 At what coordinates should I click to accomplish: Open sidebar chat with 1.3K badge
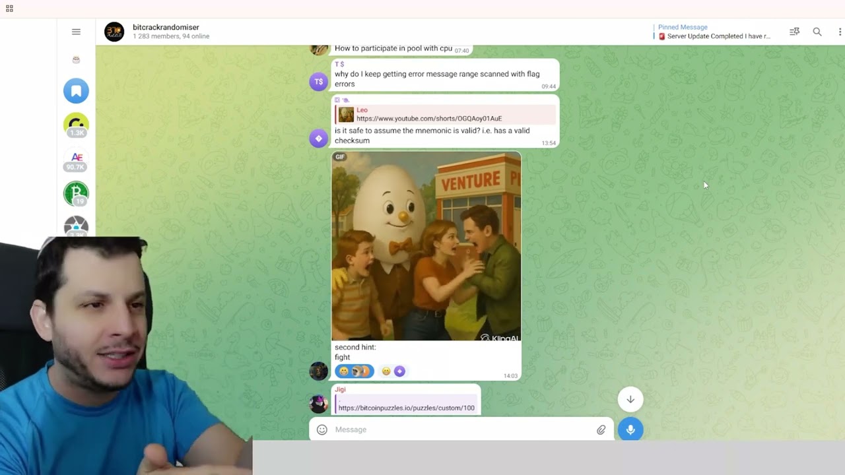pos(76,125)
